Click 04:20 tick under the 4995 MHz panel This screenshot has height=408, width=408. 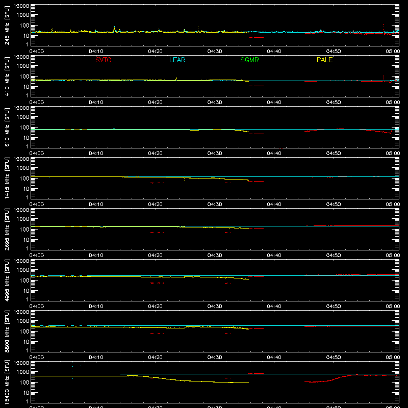tap(156, 307)
